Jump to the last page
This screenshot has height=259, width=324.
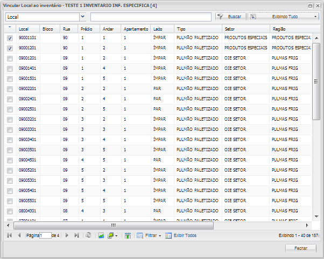point(76,235)
